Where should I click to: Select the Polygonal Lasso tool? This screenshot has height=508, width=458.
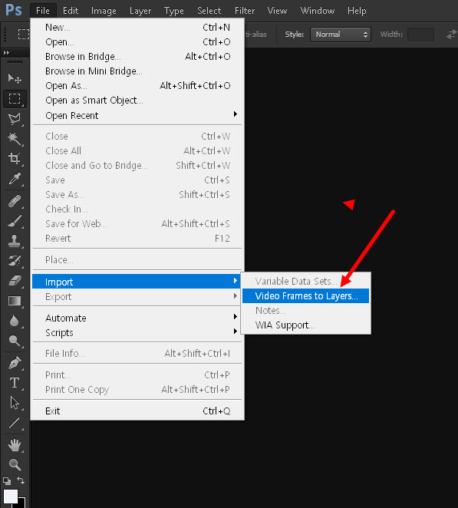[15, 119]
